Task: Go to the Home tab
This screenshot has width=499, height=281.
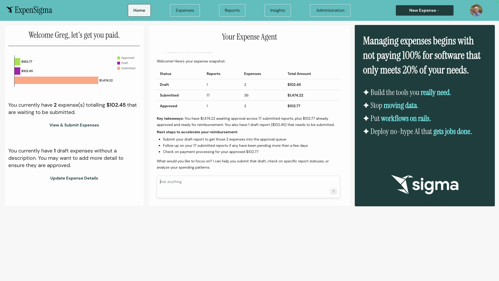Action: pos(139,10)
